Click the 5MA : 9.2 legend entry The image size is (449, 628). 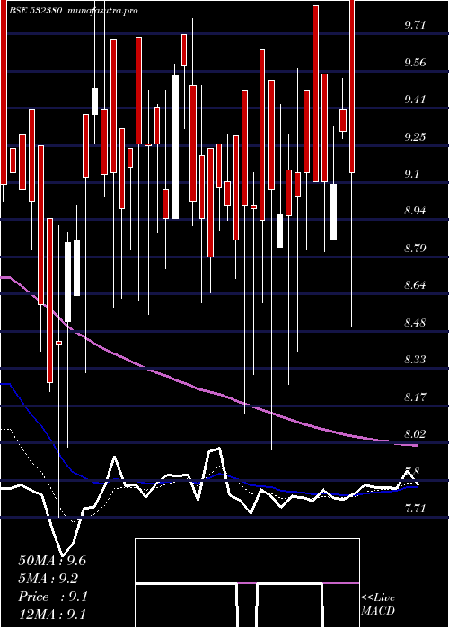tap(48, 579)
